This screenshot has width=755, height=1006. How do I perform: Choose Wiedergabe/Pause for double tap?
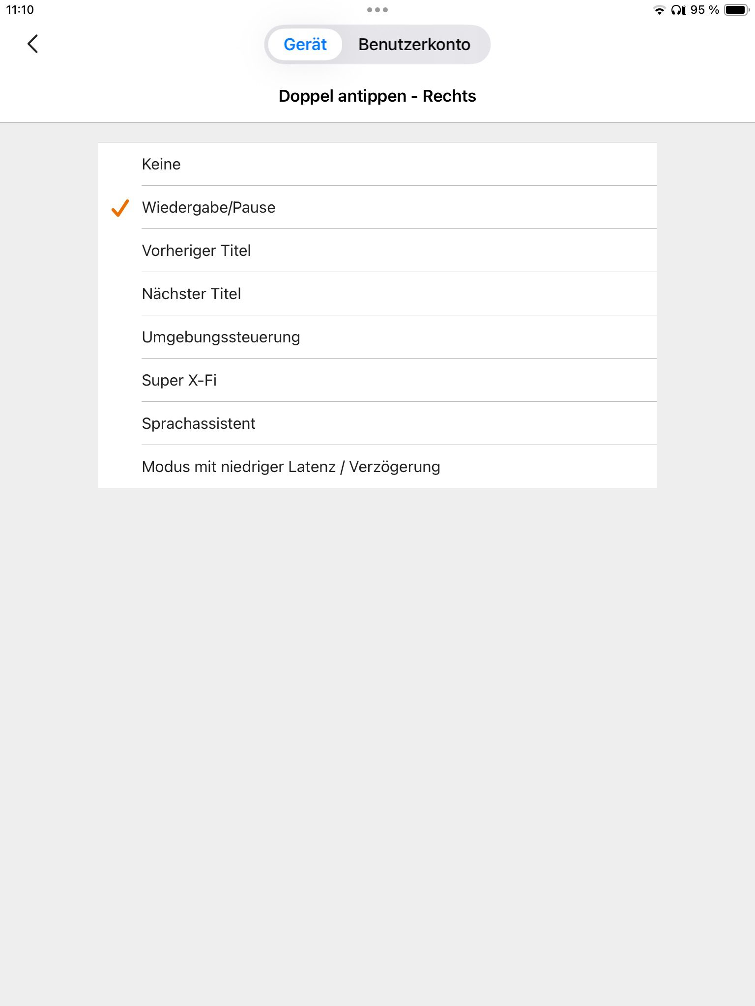(x=208, y=207)
